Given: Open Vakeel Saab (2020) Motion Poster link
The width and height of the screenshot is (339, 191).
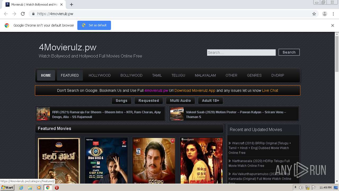Looking at the screenshot, I should pyautogui.click(x=236, y=114).
